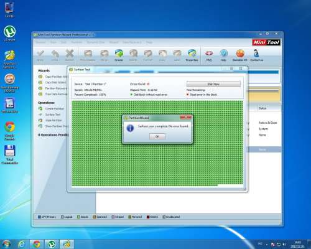311x249 pixels.
Task: Select Show Partition Properties operation
Action: point(53,126)
